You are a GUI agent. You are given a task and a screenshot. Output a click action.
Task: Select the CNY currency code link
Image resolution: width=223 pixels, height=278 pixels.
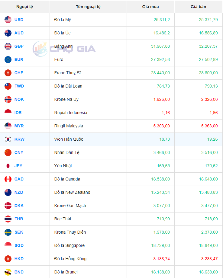click(19, 153)
